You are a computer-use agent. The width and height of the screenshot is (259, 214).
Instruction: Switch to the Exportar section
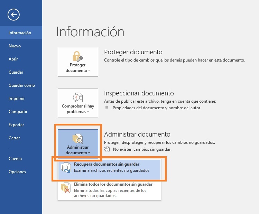16,125
